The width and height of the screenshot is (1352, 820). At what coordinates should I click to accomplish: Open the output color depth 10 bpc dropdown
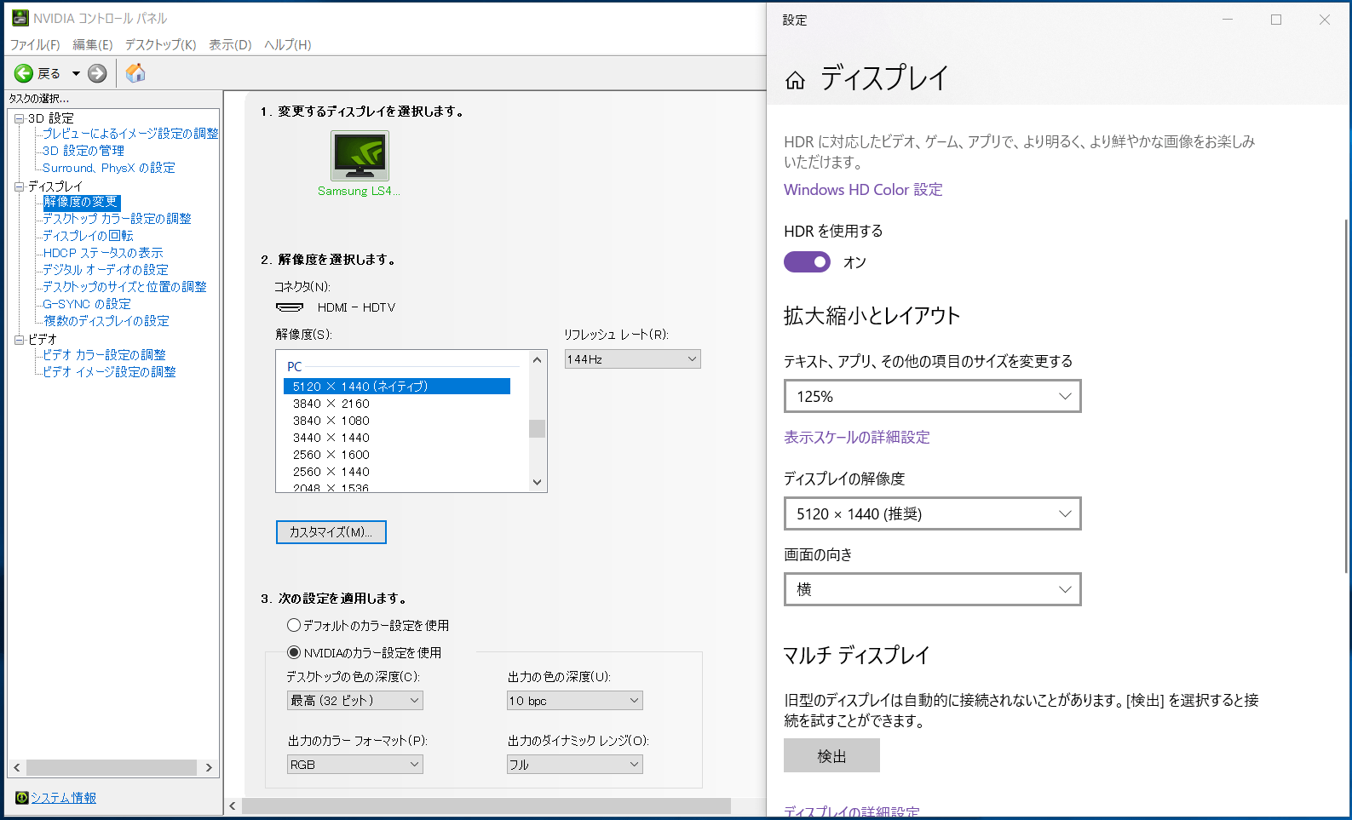click(x=575, y=701)
